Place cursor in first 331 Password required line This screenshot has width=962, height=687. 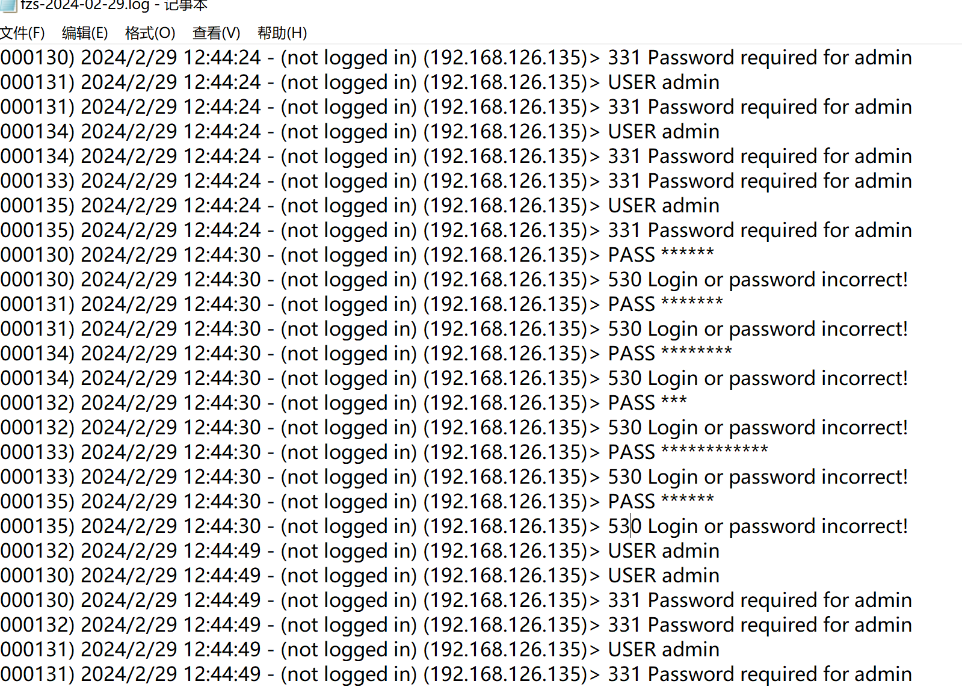click(x=456, y=58)
